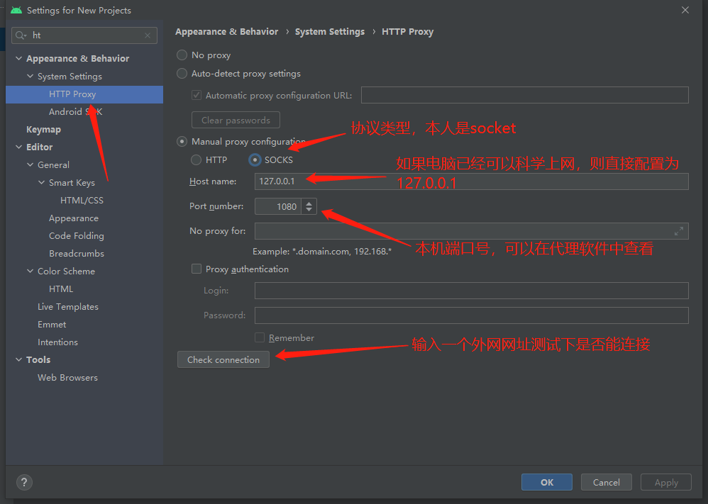The width and height of the screenshot is (708, 504).
Task: Collapse the Tools section
Action: click(x=19, y=359)
